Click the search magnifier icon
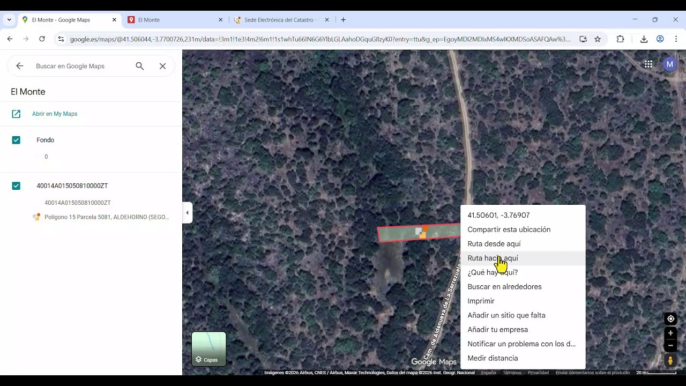This screenshot has width=686, height=386. coord(140,66)
